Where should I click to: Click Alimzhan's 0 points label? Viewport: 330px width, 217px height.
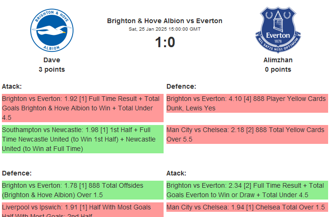click(278, 69)
